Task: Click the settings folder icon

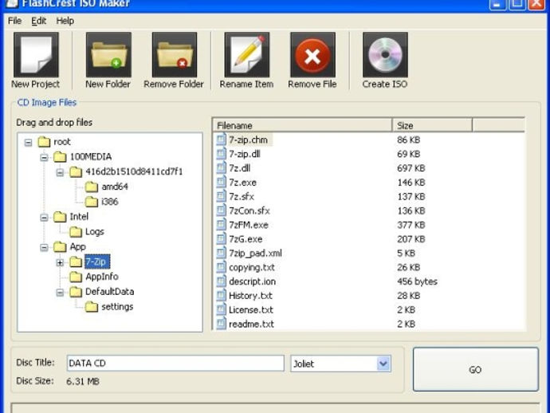Action: [x=92, y=307]
